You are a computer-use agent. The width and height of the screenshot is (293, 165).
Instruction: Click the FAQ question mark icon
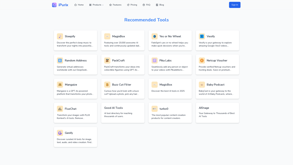[144, 5]
